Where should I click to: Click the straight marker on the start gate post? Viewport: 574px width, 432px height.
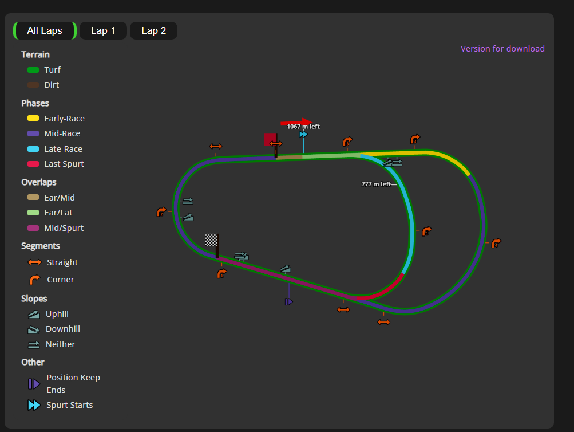276,144
